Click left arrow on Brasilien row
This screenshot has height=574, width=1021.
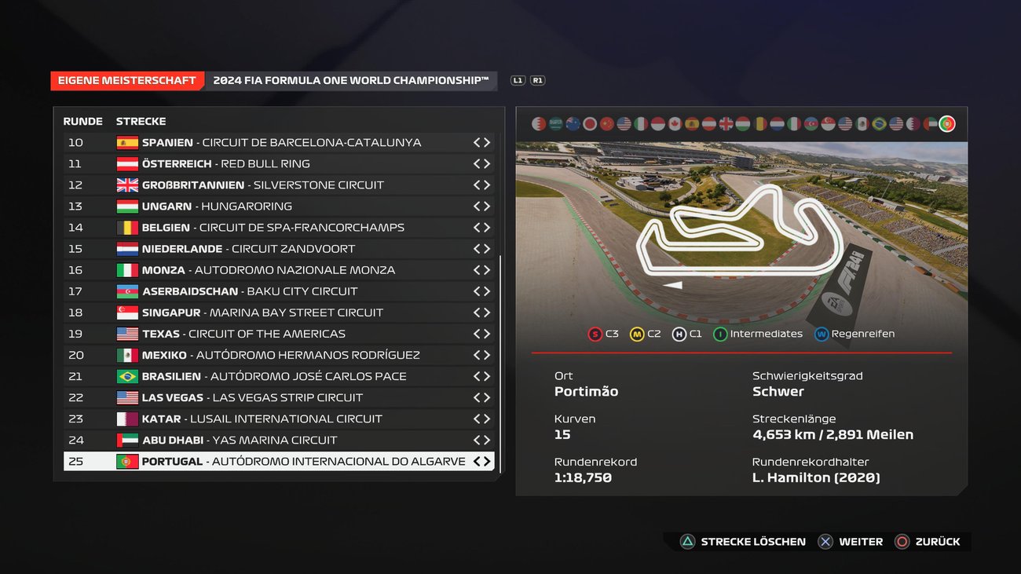tap(477, 377)
